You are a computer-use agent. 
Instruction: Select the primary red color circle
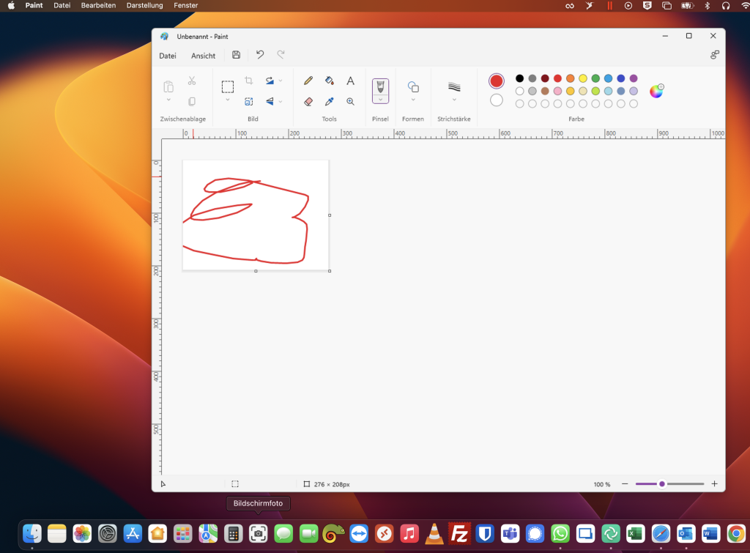[497, 81]
